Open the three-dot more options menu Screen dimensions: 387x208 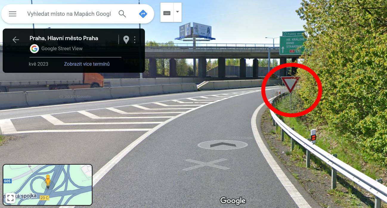pyautogui.click(x=135, y=40)
